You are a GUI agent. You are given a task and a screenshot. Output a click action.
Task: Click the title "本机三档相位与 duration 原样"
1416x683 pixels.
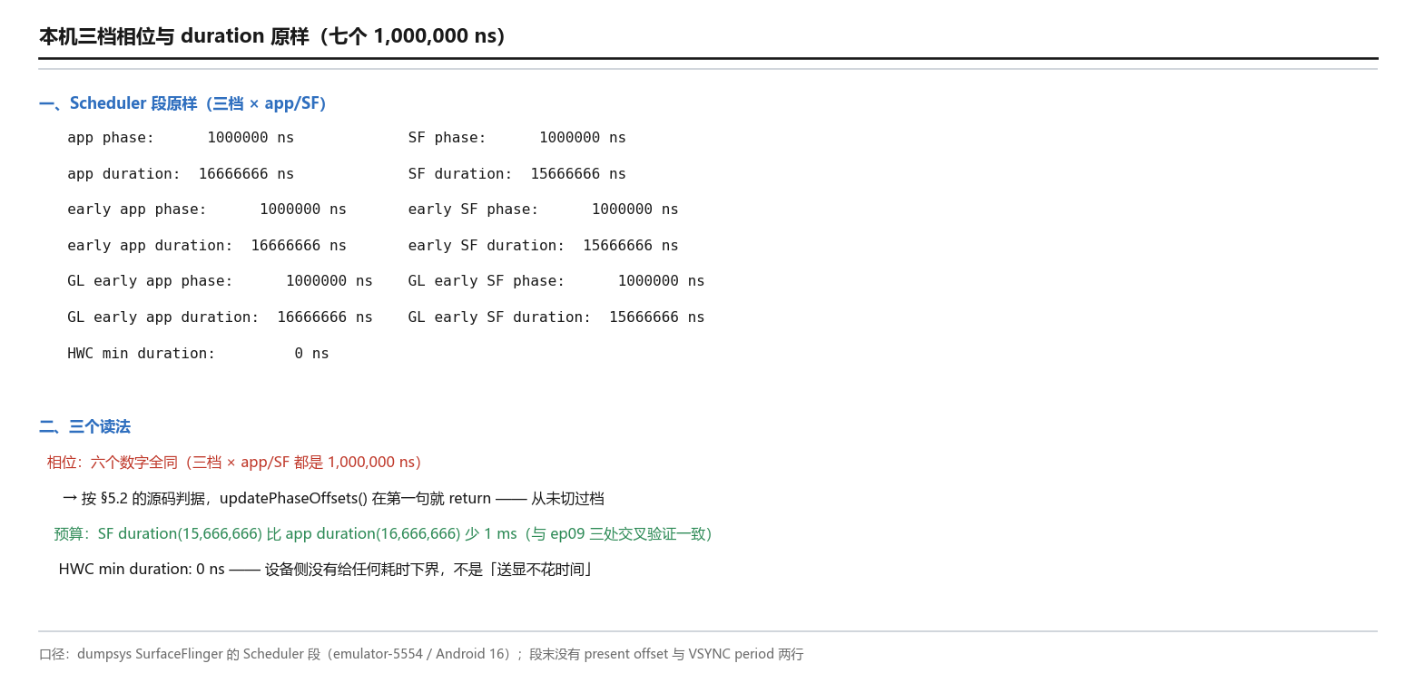pos(272,36)
